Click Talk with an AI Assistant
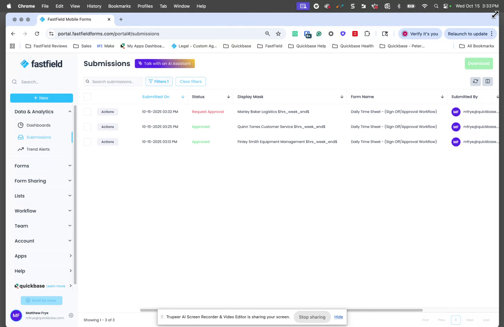Screen dimensions: 504x327 (165, 63)
